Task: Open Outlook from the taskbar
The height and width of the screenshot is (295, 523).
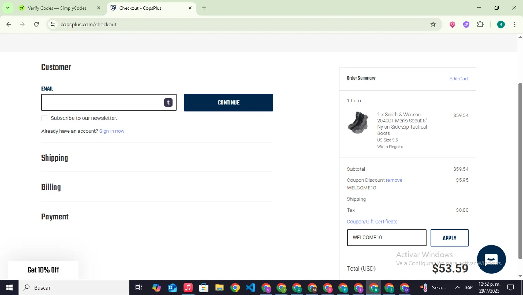Action: click(x=172, y=288)
